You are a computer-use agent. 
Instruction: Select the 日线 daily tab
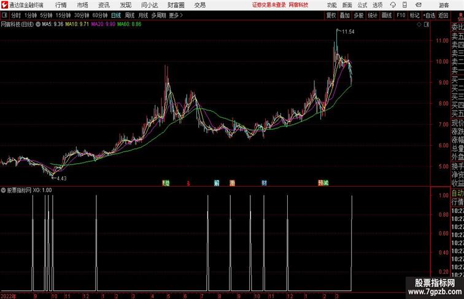point(116,15)
